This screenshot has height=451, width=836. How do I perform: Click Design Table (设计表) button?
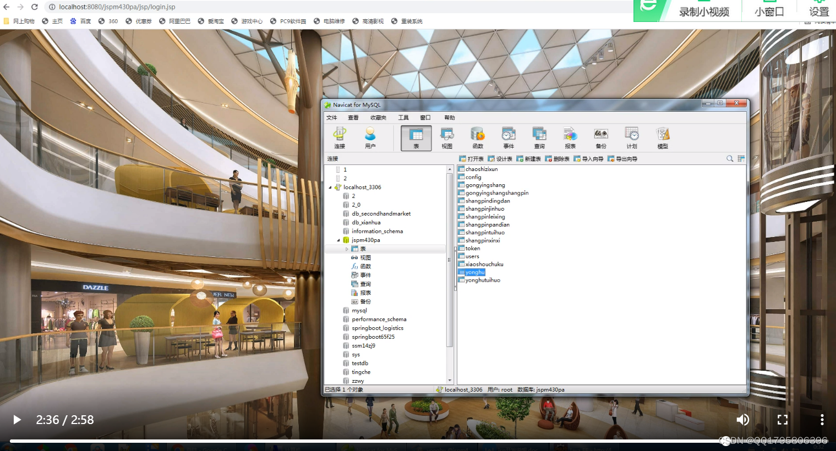(x=500, y=159)
